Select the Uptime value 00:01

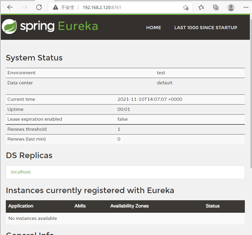point(123,109)
